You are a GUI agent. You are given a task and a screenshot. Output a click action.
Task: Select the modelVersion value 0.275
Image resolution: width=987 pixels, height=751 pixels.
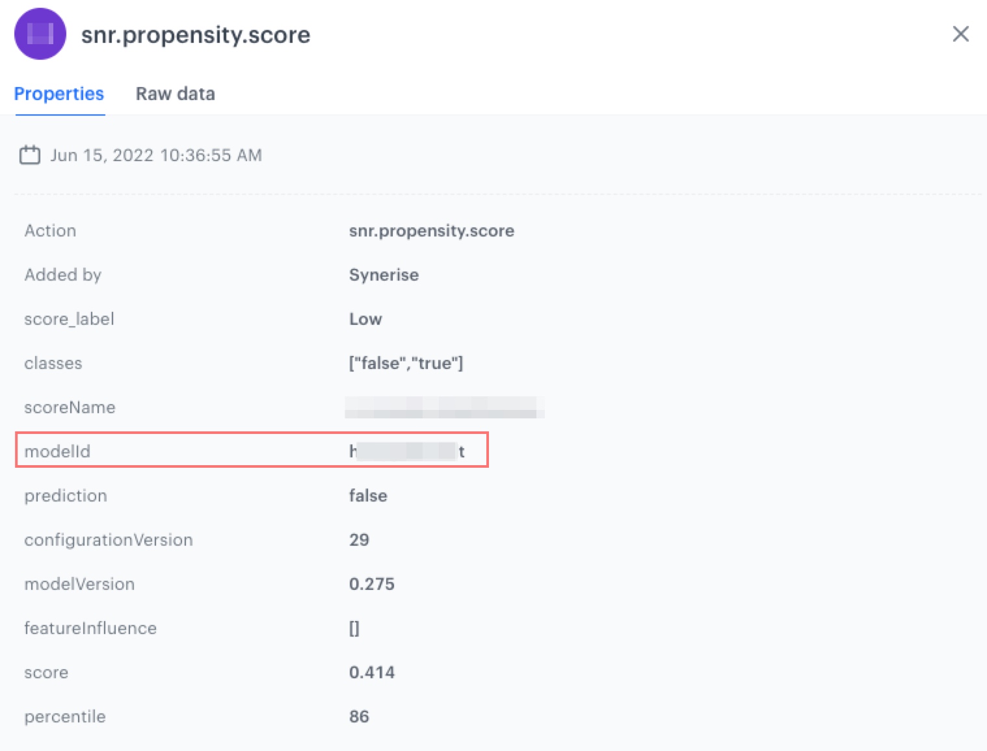pos(371,584)
